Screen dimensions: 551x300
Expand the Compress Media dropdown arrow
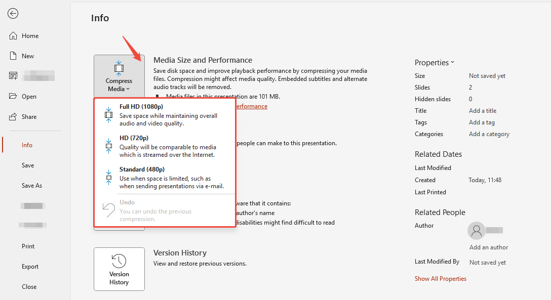point(128,89)
